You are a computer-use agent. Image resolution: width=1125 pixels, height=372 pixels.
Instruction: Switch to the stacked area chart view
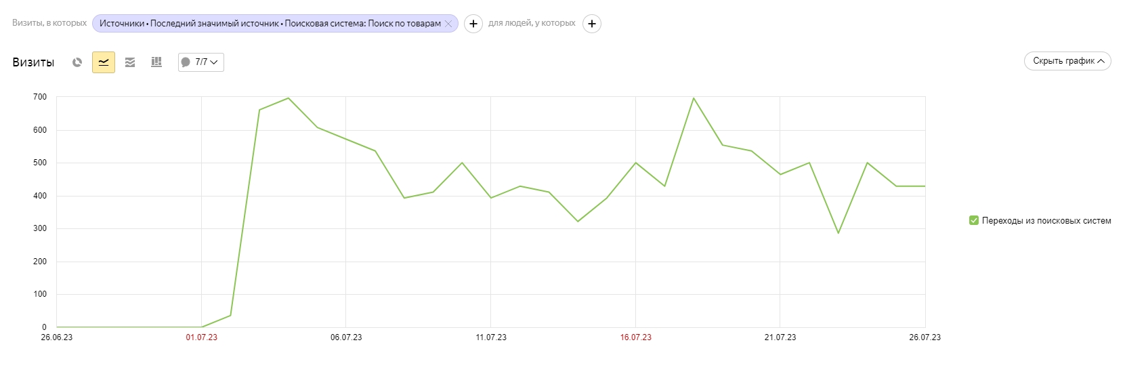coord(130,62)
